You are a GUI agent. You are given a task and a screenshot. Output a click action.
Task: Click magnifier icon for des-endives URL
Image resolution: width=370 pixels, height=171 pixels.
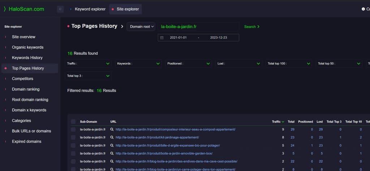[112, 161]
